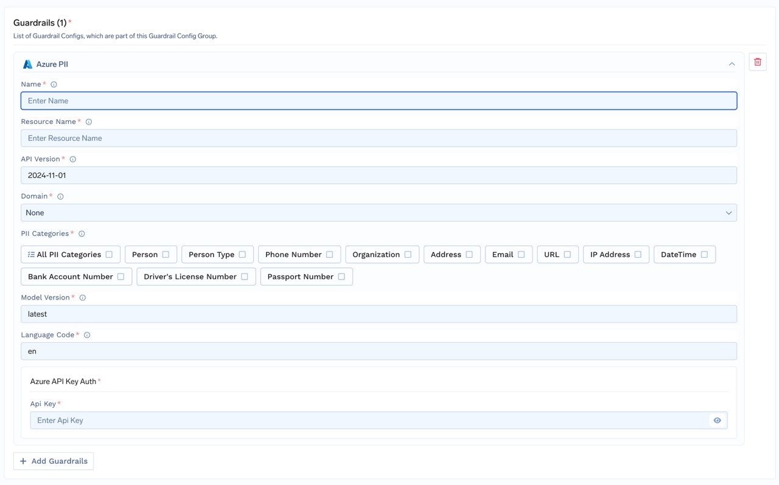Screen dimensions: 779x485
Task: Enable Passport Number category
Action: 341,277
